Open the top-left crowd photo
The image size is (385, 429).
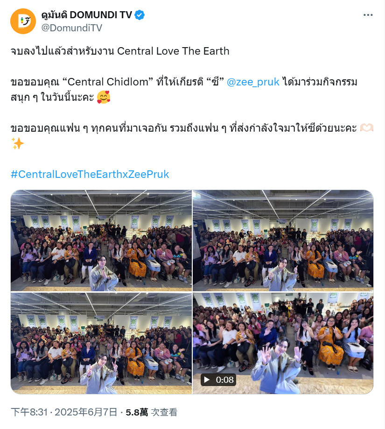pyautogui.click(x=101, y=240)
